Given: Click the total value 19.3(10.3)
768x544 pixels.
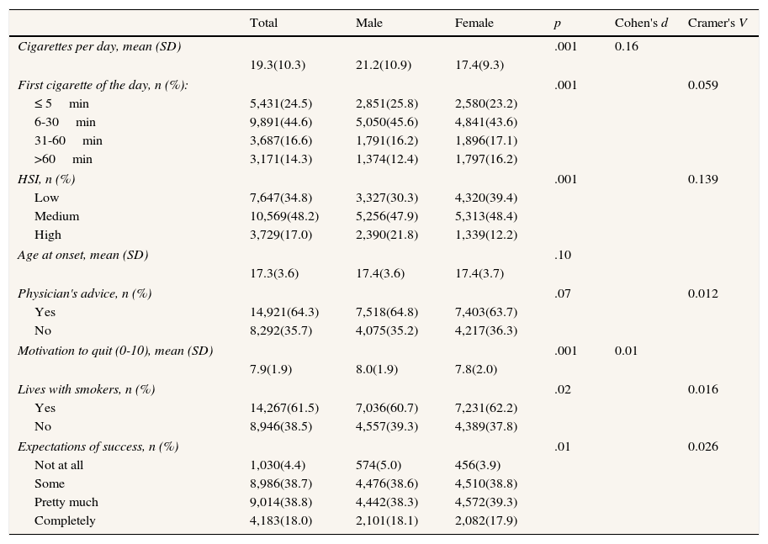Looking at the screenshot, I should pyautogui.click(x=278, y=65).
